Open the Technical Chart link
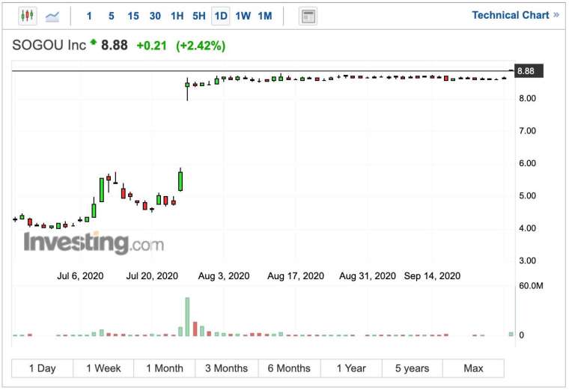This screenshot has height=390, width=569. 515,15
